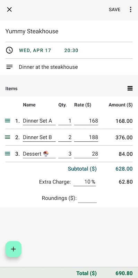Select the Roundings ($) input field
This screenshot has height=278, width=138.
87,198
